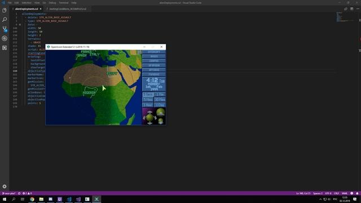361x203 pixels.
Task: Toggle the small overlay icon at the globe's corner
Action: click(139, 52)
